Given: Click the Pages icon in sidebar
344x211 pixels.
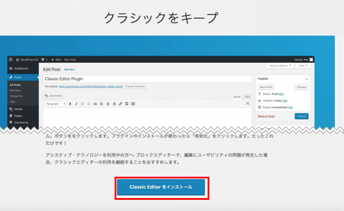Looking at the screenshot, I should [11, 116].
